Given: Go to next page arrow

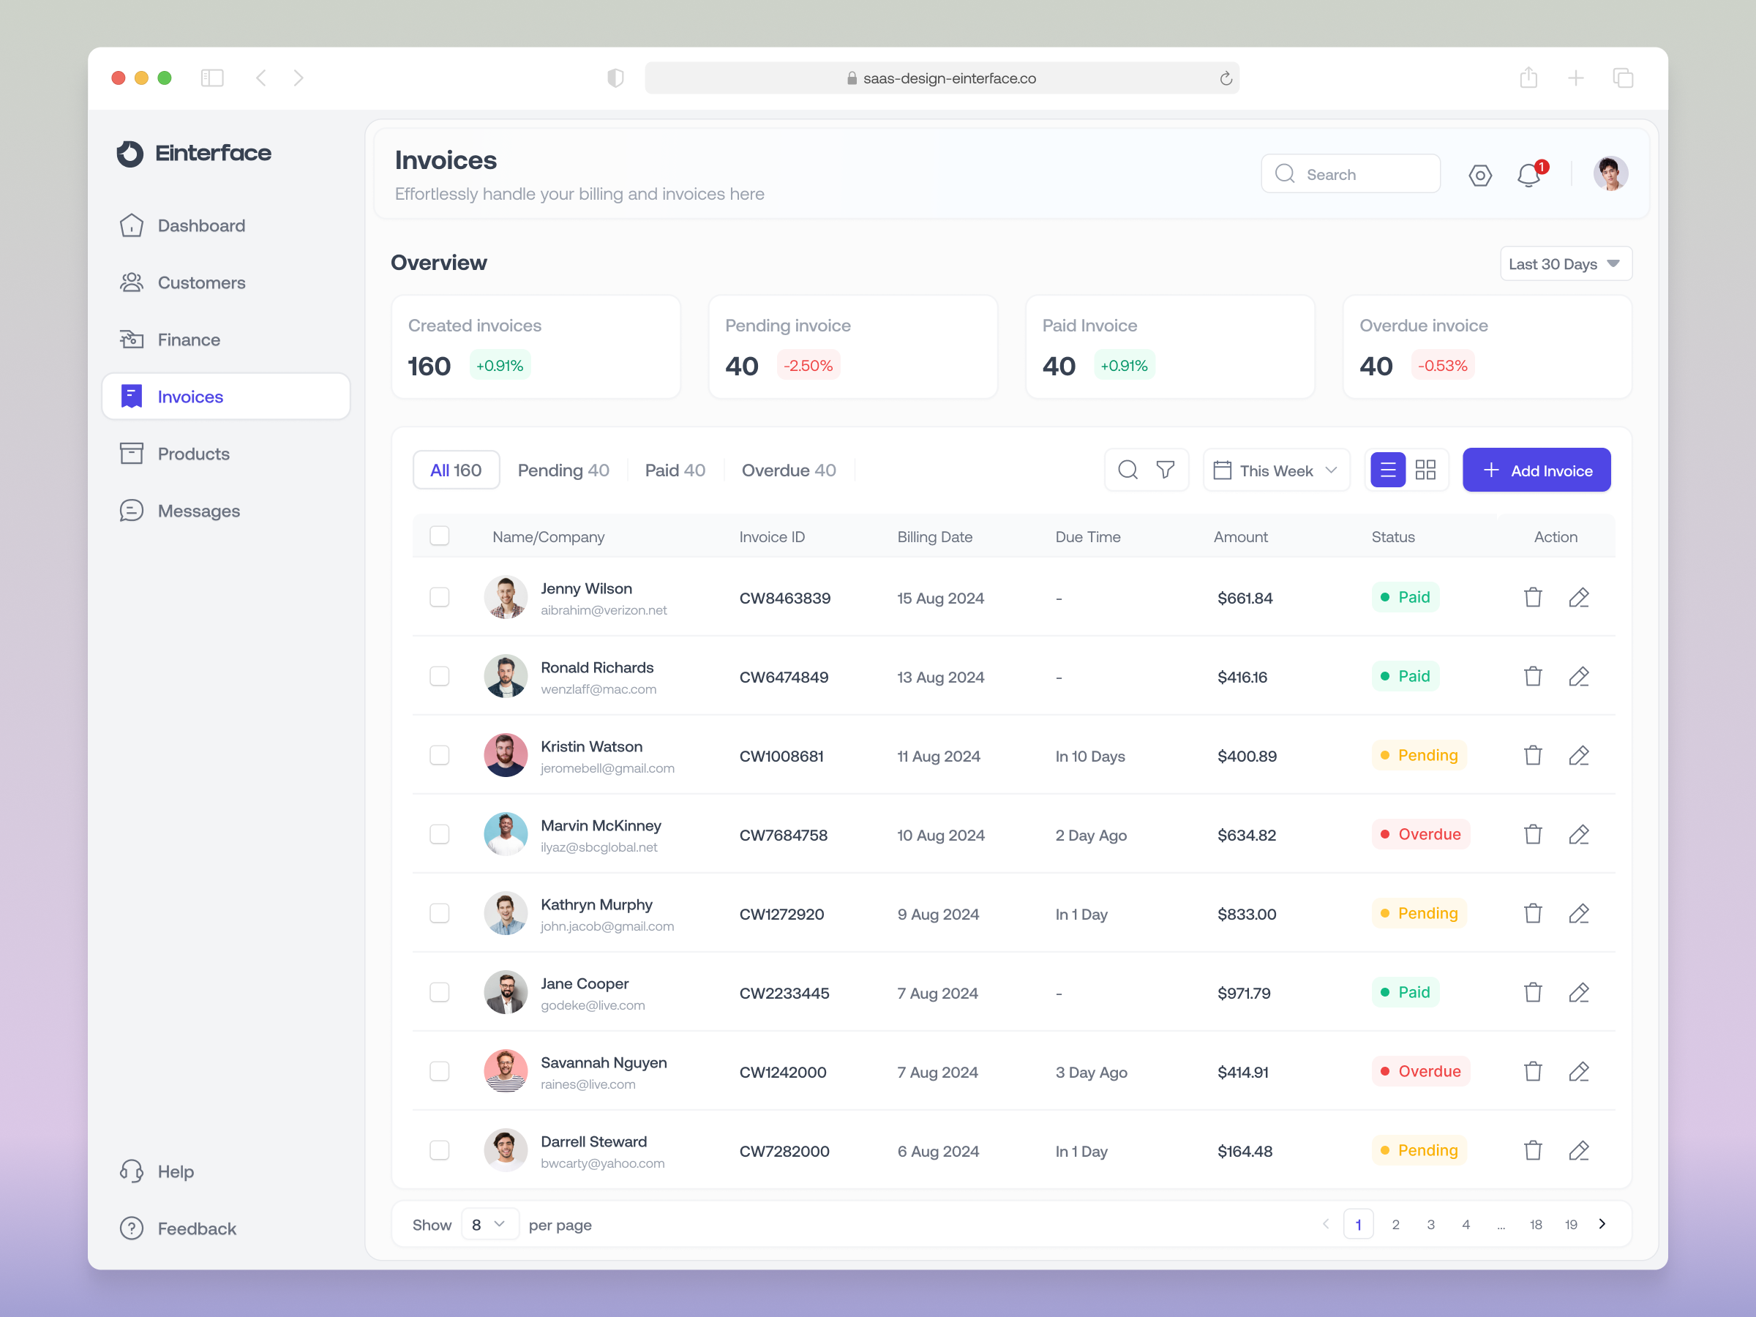Looking at the screenshot, I should pyautogui.click(x=1602, y=1223).
